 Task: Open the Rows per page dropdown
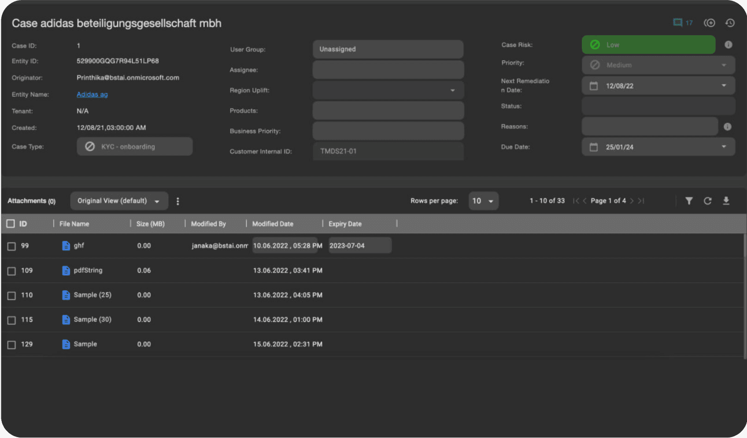coord(483,201)
